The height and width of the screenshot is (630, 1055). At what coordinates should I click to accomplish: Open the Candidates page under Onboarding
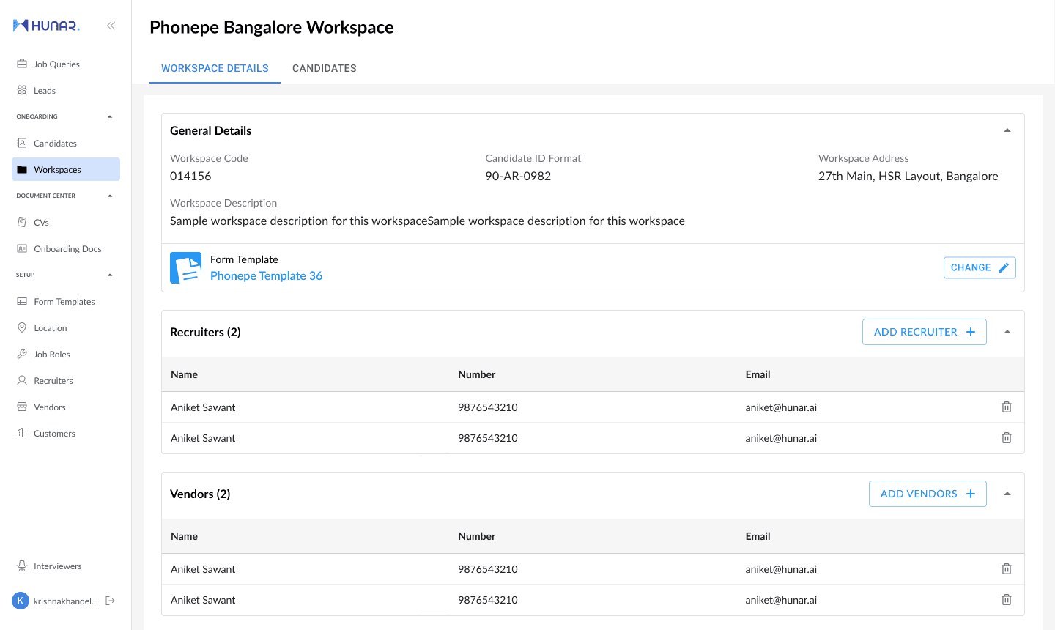(x=66, y=144)
